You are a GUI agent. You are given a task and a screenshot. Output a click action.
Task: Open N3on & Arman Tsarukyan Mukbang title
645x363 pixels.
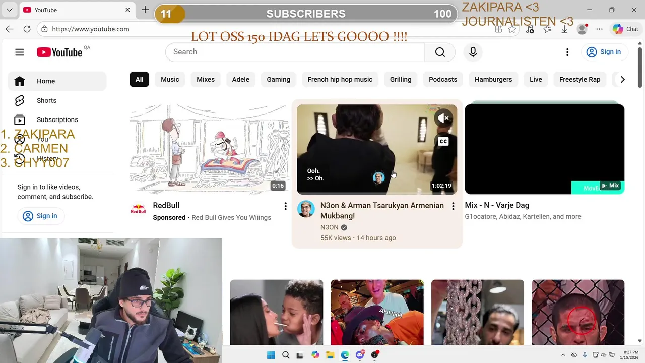(382, 211)
